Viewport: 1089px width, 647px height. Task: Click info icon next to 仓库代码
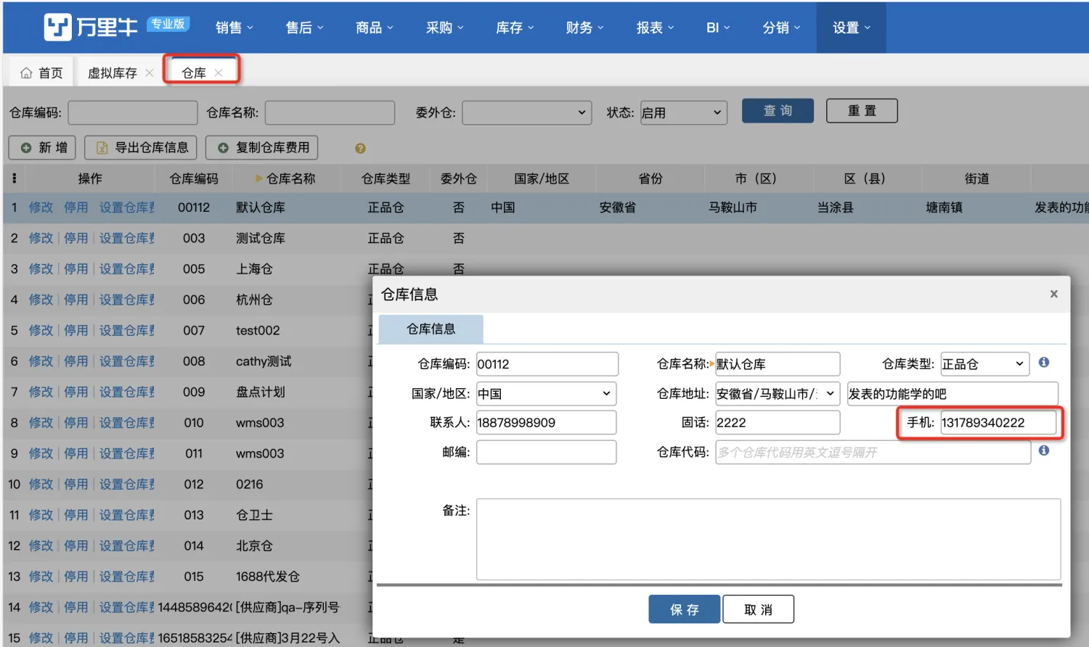click(x=1044, y=450)
